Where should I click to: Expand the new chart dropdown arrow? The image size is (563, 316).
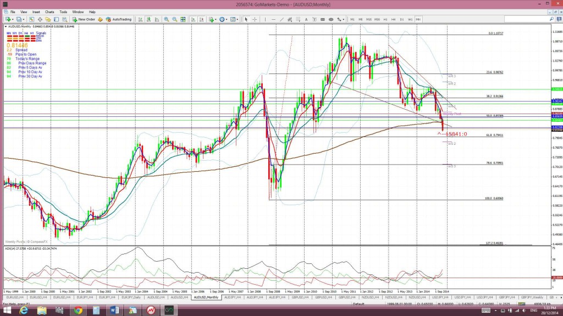click(13, 19)
